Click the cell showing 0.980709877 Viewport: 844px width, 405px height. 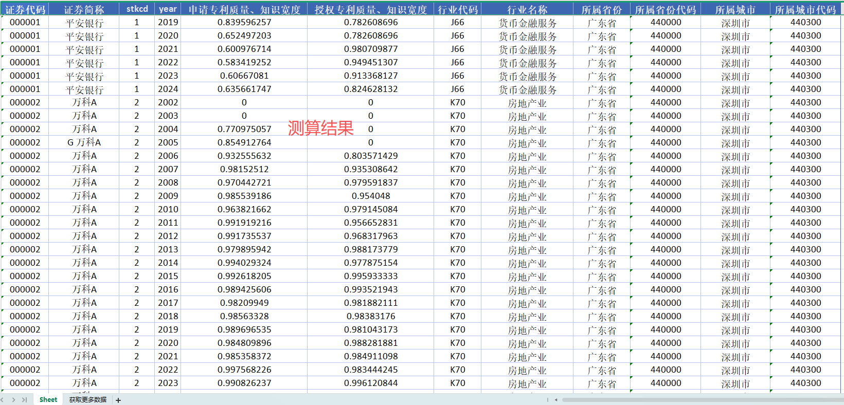[371, 49]
